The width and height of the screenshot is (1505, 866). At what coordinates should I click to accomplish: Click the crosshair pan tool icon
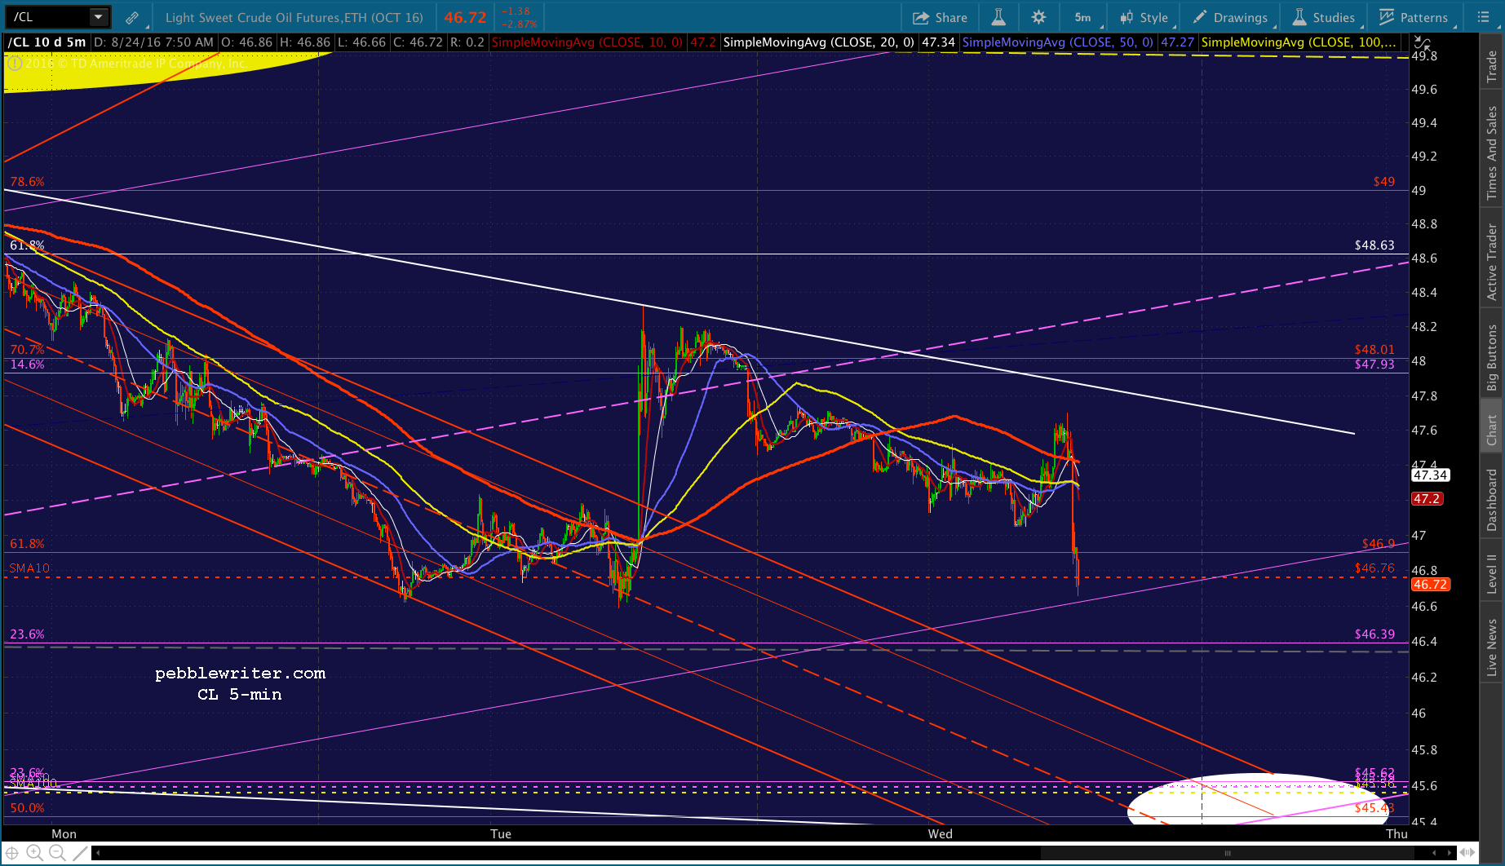12,854
